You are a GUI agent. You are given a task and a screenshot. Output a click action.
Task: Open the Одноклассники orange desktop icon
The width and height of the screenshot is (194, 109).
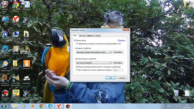[27, 64]
